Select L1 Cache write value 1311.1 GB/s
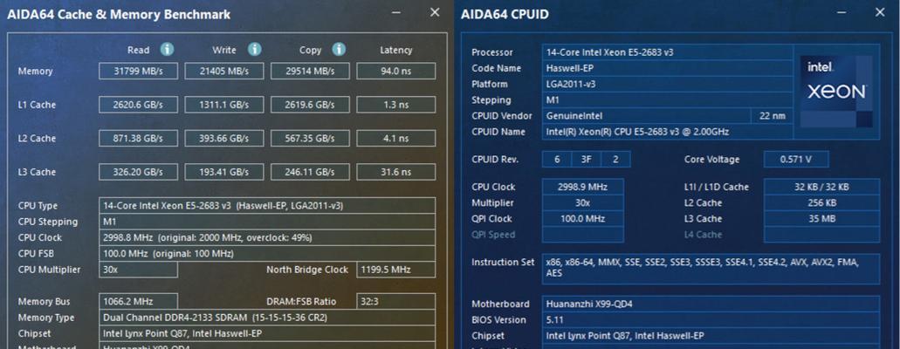 click(x=223, y=105)
